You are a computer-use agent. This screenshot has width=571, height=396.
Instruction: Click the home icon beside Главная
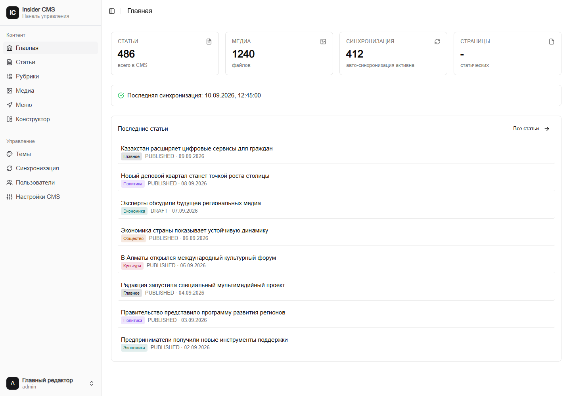tap(10, 48)
